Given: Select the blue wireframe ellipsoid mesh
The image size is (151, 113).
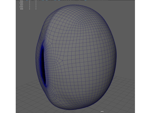Looking at the screenshot, I should [x=76, y=57].
